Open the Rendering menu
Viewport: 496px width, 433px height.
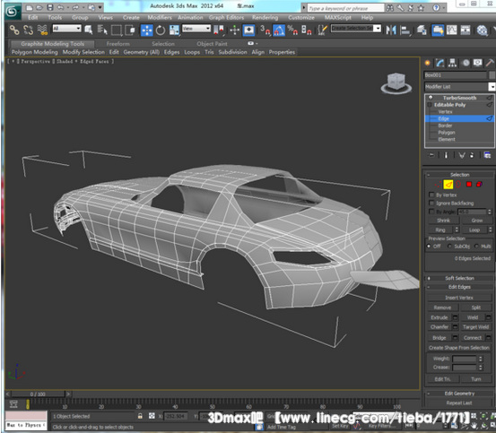(265, 17)
